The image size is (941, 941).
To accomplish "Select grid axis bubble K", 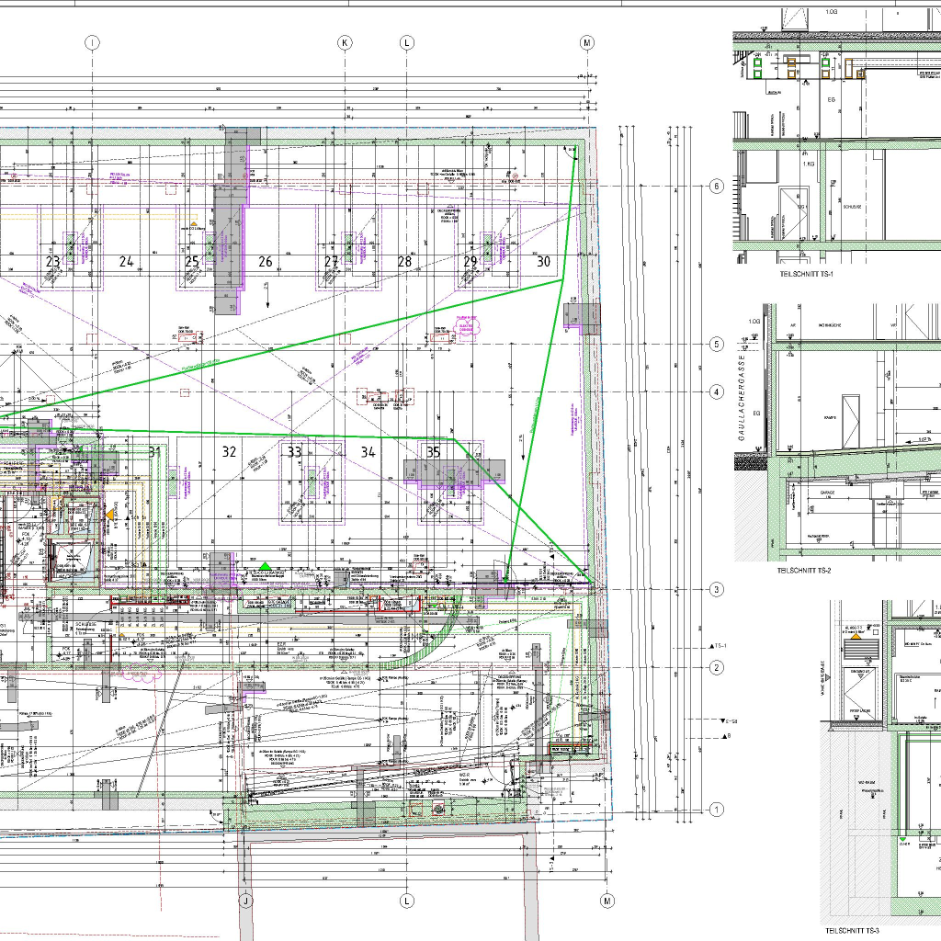I will click(346, 42).
